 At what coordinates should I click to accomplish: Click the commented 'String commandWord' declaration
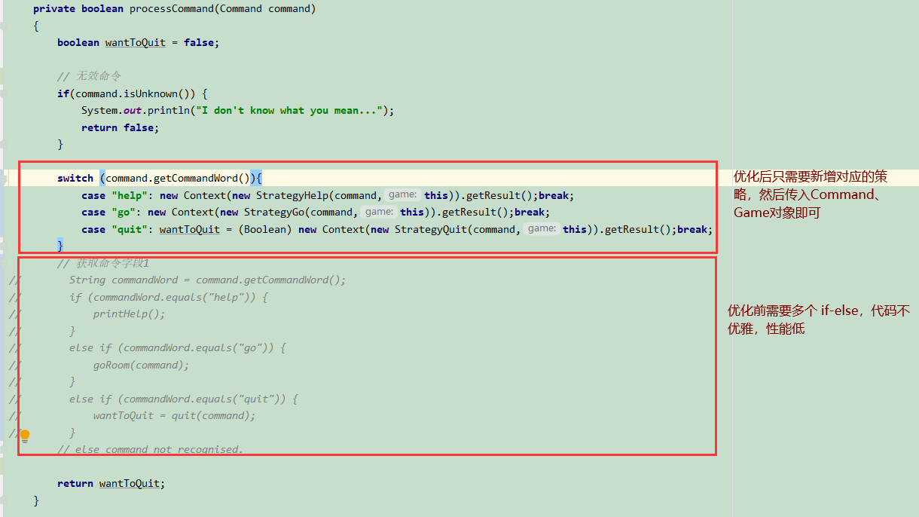pyautogui.click(x=208, y=280)
